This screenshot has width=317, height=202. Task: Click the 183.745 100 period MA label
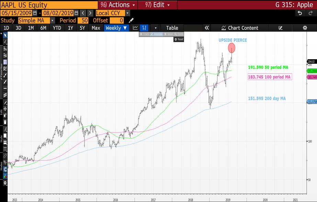point(270,77)
